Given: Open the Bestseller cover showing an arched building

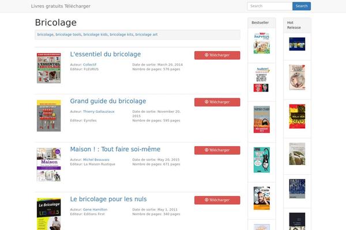Looking at the screenshot, I should point(262,119).
